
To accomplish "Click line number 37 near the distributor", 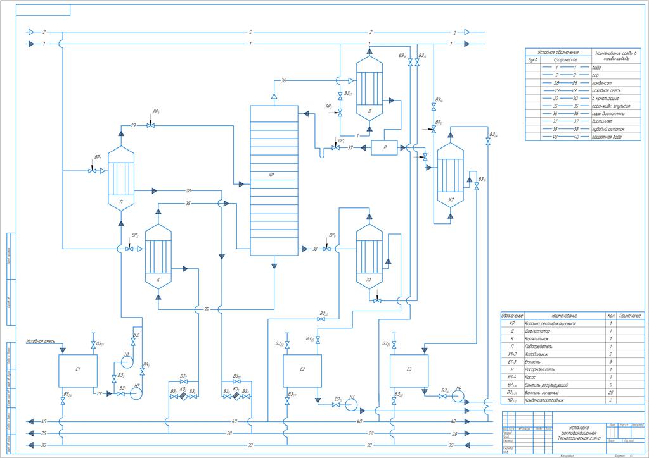I will tap(350, 147).
